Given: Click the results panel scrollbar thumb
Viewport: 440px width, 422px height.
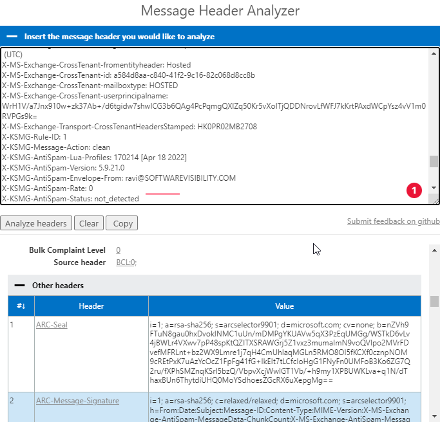Looking at the screenshot, I should [x=434, y=301].
